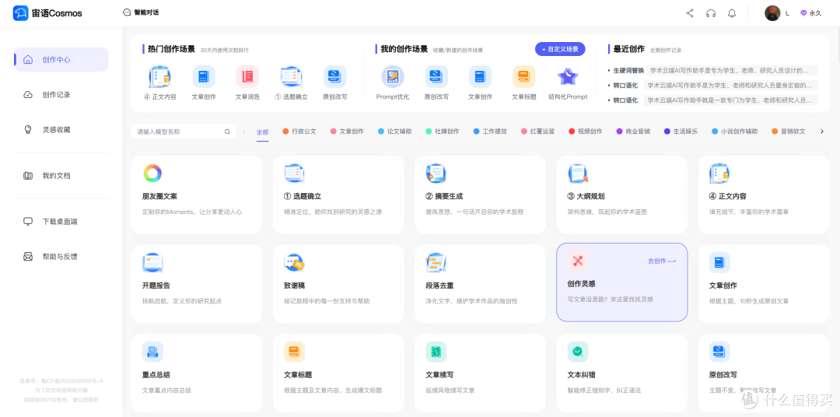Screen dimensions: 840x417
Task: Click the share icon in header
Action: pyautogui.click(x=690, y=13)
